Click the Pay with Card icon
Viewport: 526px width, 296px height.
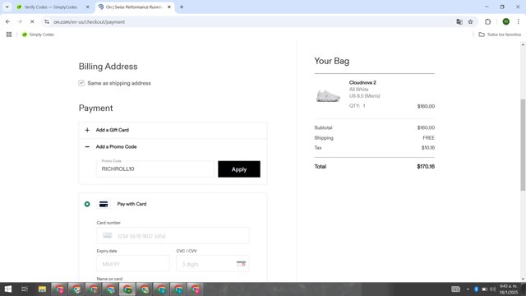pyautogui.click(x=104, y=204)
